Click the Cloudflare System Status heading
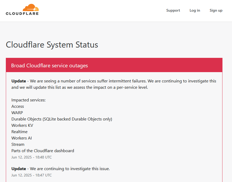Viewport: 232px width, 182px height. pos(52,45)
